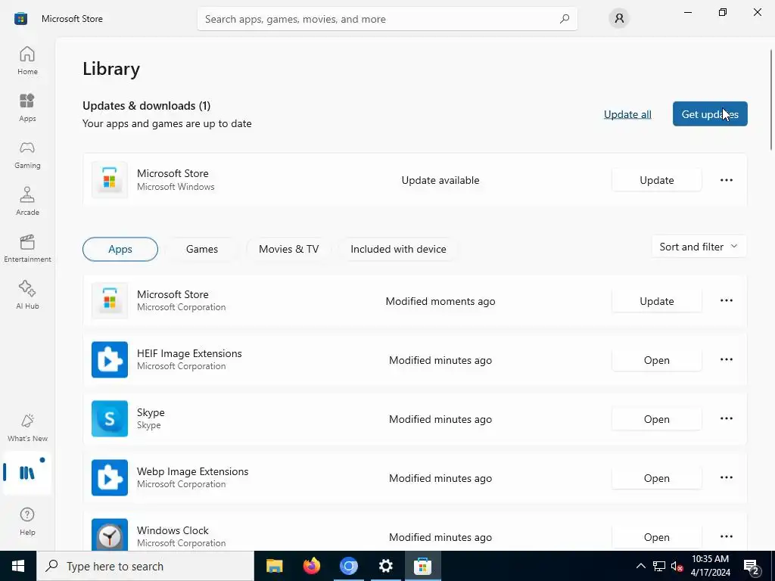The height and width of the screenshot is (581, 775).
Task: Click the Microsoft Store logo in title bar
Action: pos(20,19)
